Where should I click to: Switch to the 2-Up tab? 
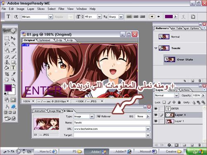pyautogui.click(x=59, y=40)
